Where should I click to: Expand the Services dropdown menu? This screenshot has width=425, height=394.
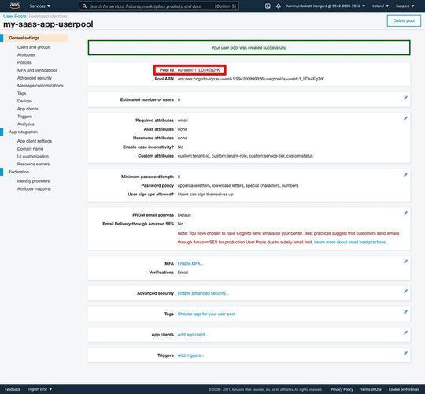tap(40, 6)
